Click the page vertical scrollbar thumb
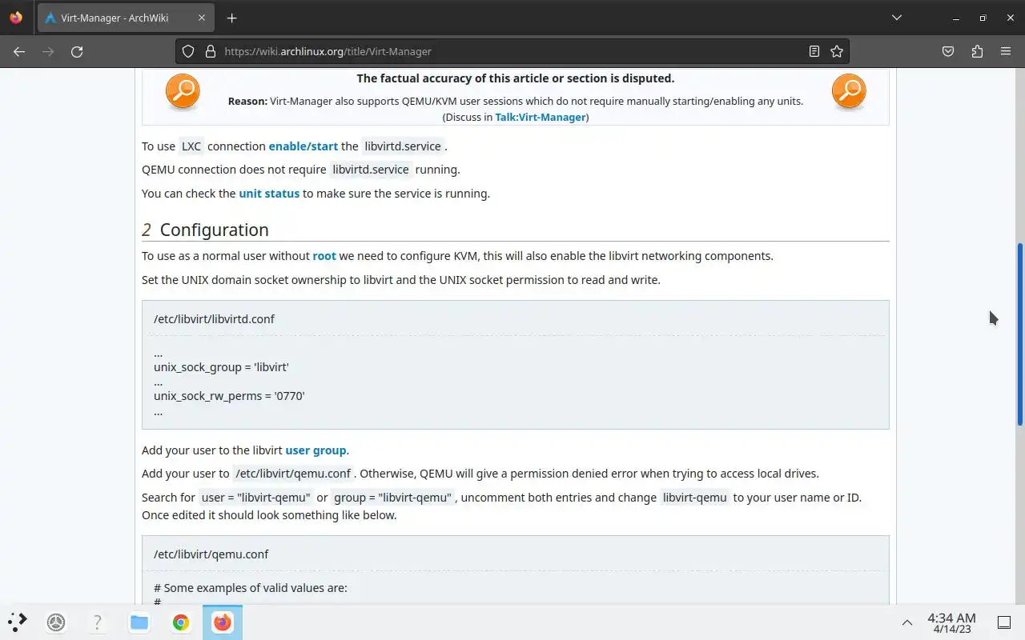 tap(1020, 334)
